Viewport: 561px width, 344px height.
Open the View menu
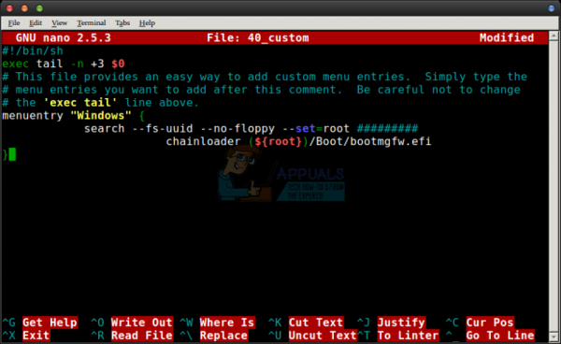[x=60, y=22]
